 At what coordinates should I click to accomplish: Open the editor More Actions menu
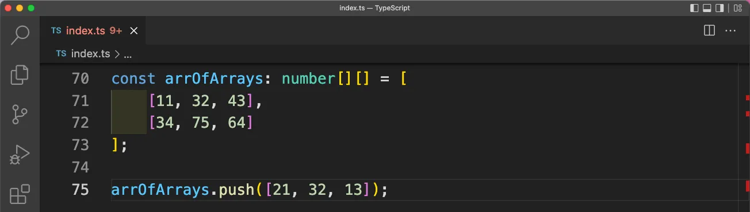pyautogui.click(x=730, y=30)
